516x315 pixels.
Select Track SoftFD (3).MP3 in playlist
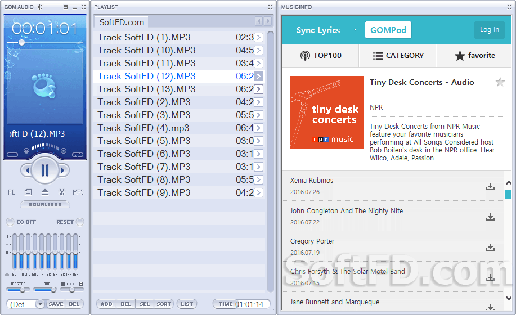pos(179,115)
